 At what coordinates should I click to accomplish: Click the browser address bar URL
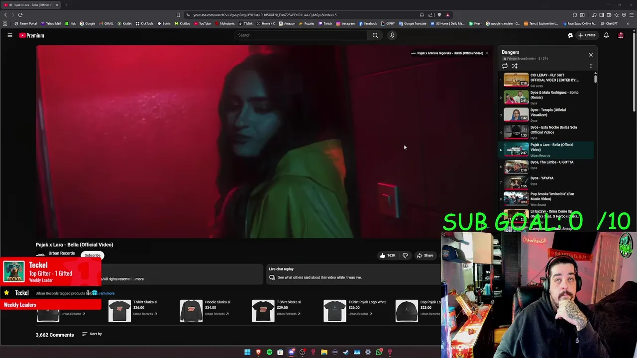click(265, 15)
